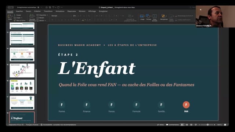235x132 pixels.
Task: Click the Home icon in title bar
Action: tap(47, 7)
